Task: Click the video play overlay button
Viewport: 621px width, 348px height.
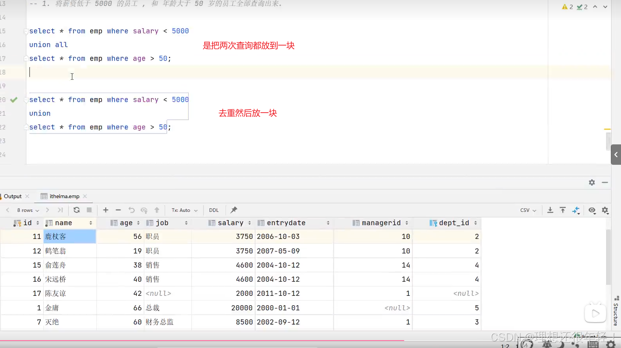Action: 595,313
